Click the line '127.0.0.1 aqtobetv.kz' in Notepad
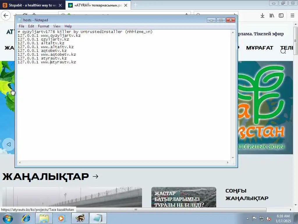 tap(42, 51)
